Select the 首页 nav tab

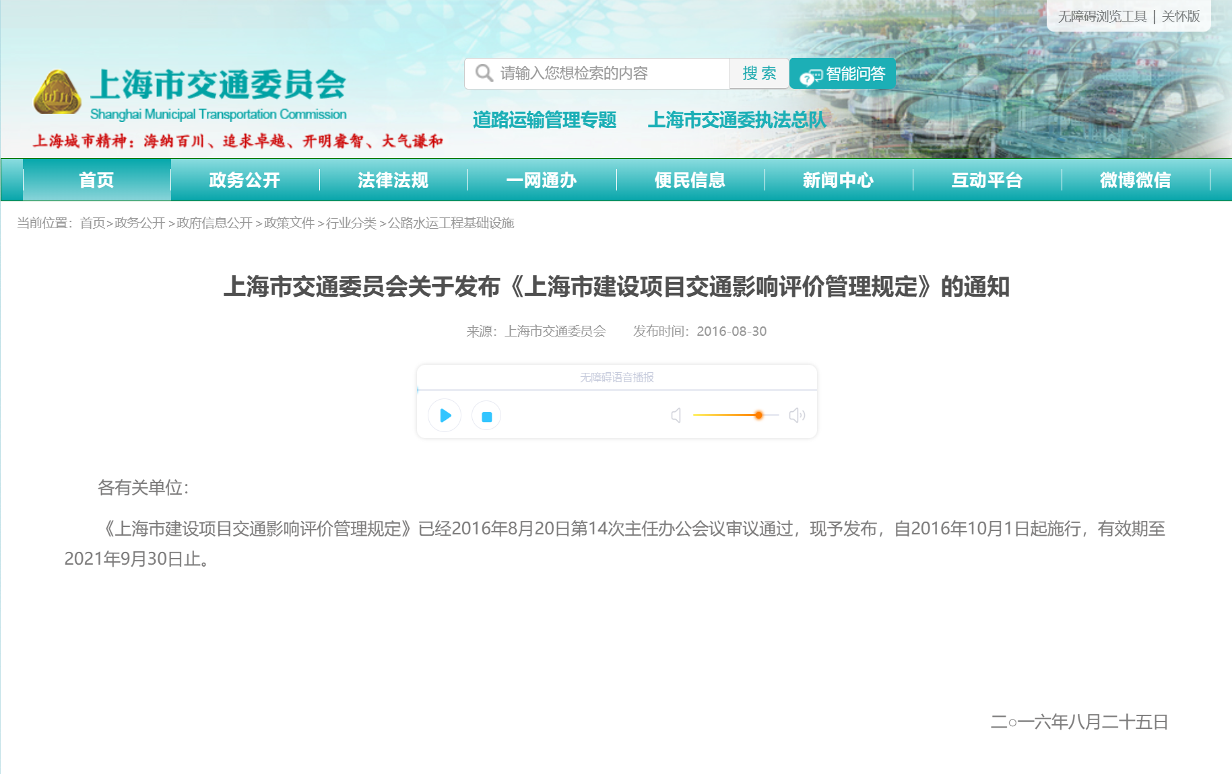(96, 180)
